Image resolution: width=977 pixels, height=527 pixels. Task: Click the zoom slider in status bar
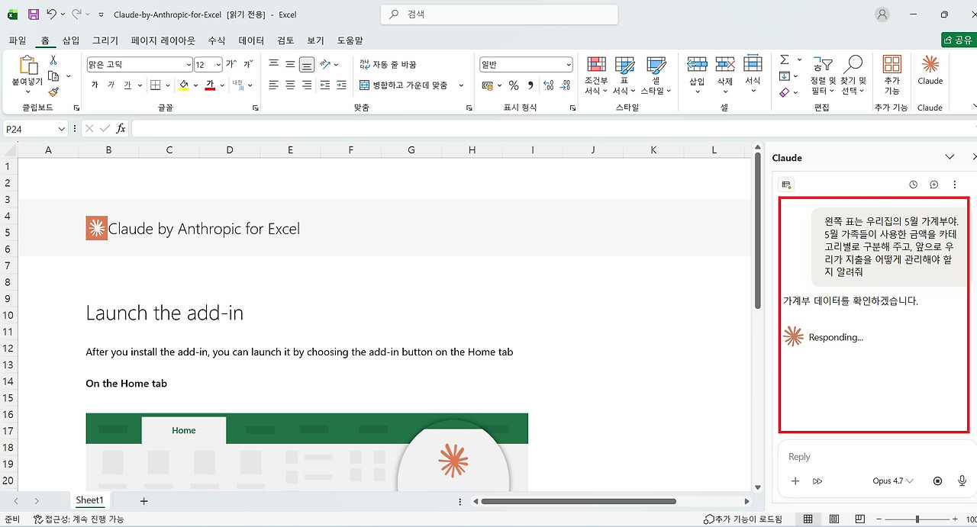pyautogui.click(x=916, y=519)
